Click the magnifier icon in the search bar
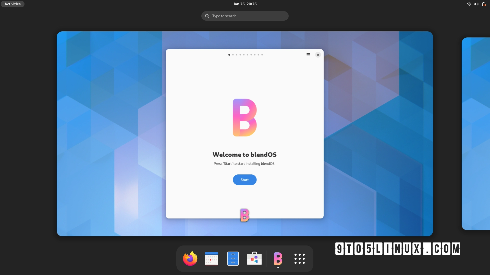Viewport: 490px width, 275px height. [207, 16]
